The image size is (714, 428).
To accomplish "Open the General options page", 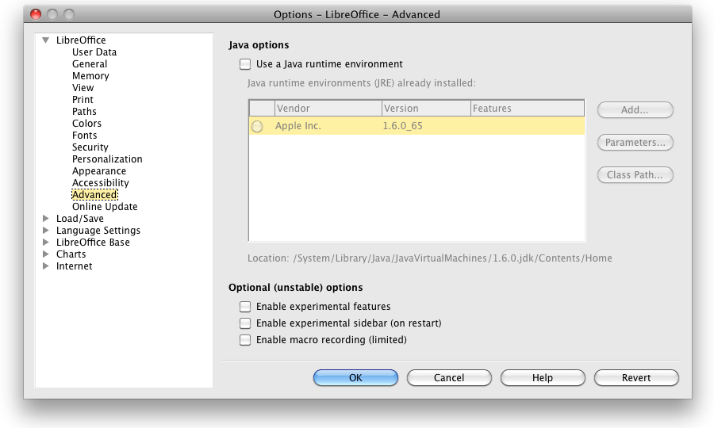I will point(90,64).
